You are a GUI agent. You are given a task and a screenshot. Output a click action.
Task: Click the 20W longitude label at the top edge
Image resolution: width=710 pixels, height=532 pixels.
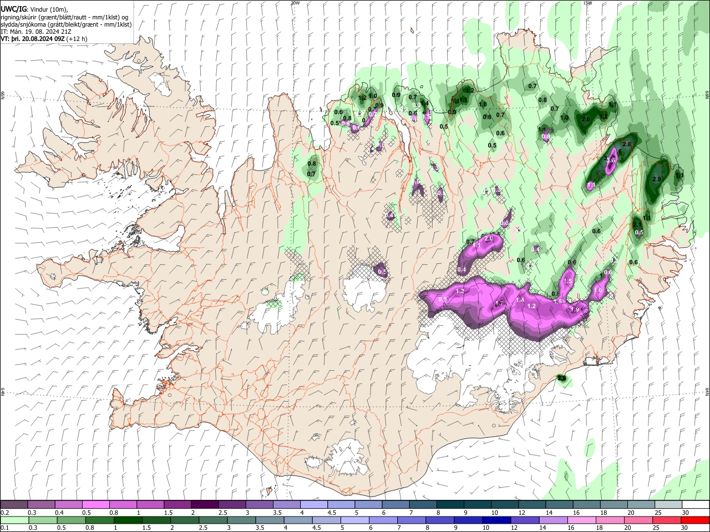click(x=295, y=3)
